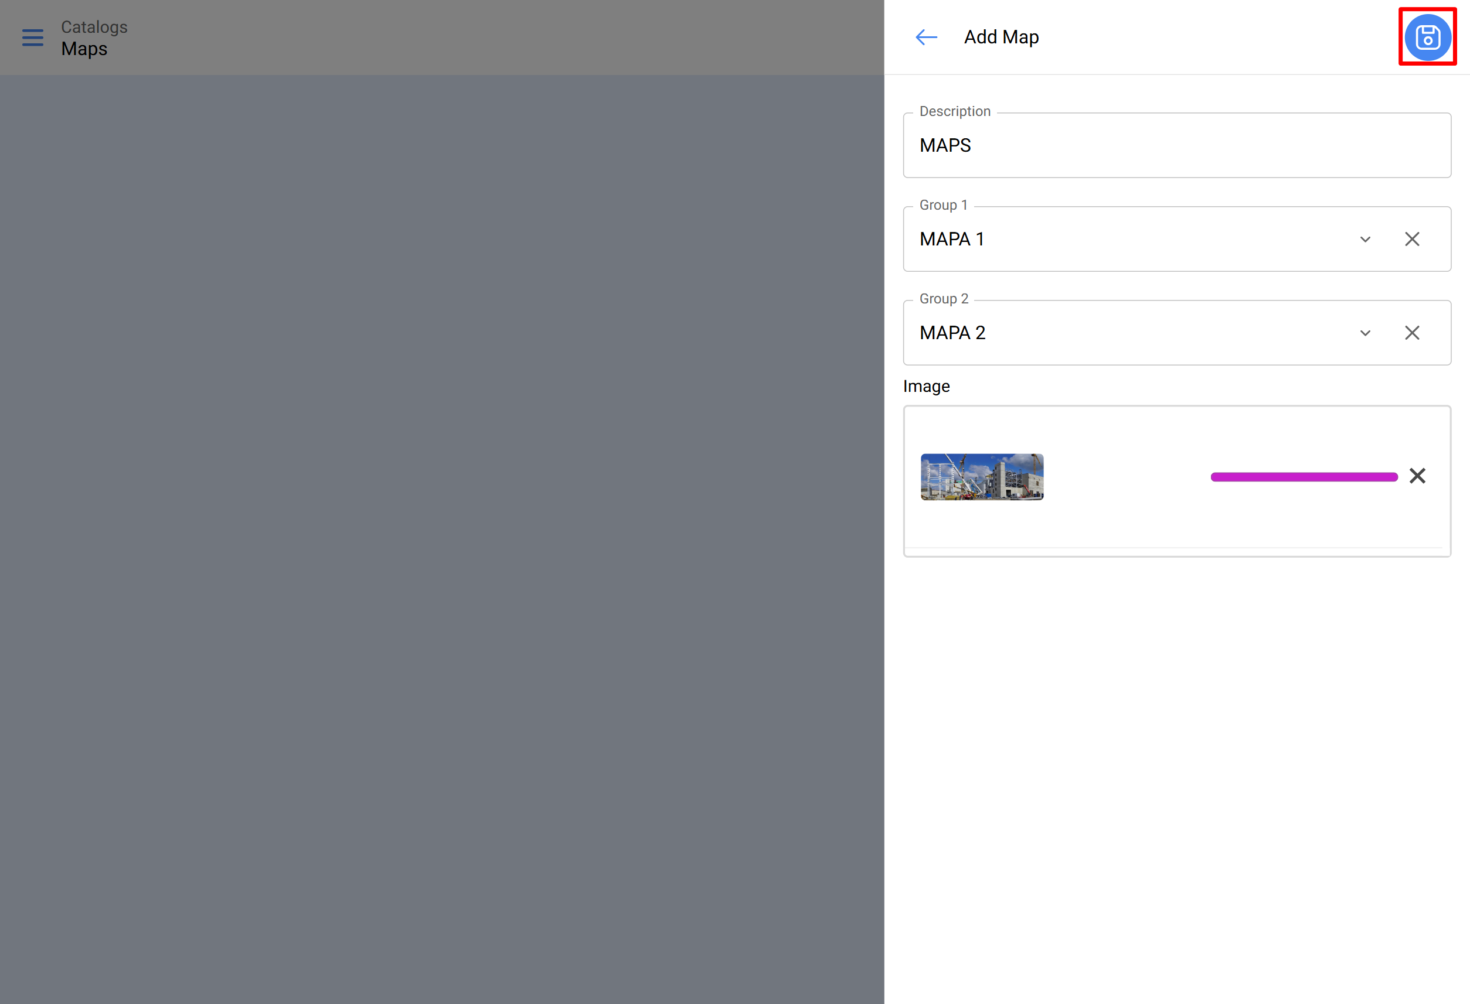Save the map with the floppy disk button
Screen dimensions: 1470x1004
point(1427,37)
